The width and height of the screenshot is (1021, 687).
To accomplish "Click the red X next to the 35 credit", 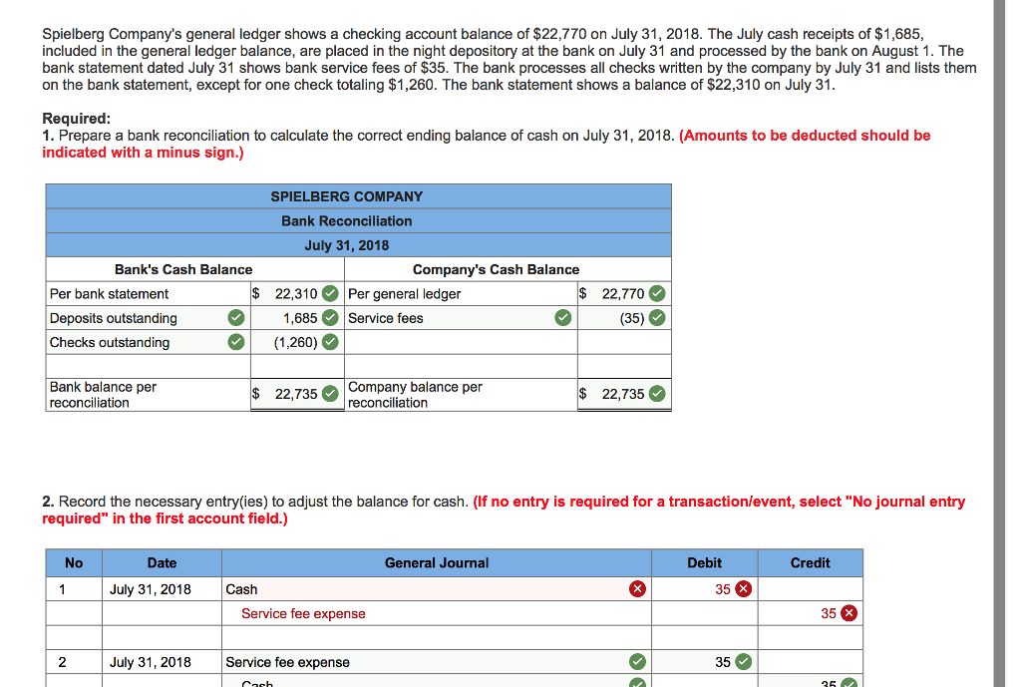I will pyautogui.click(x=849, y=612).
